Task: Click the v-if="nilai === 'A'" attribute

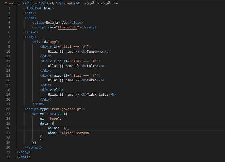Action: [x=69, y=46]
